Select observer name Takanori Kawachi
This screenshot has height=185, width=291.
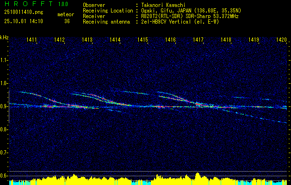coord(163,5)
